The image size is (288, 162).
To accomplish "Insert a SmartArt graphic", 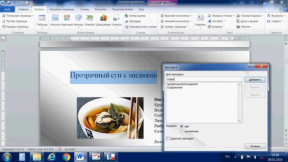I will (x=90, y=20).
